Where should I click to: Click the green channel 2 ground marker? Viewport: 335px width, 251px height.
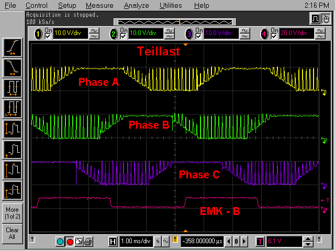tap(324, 140)
